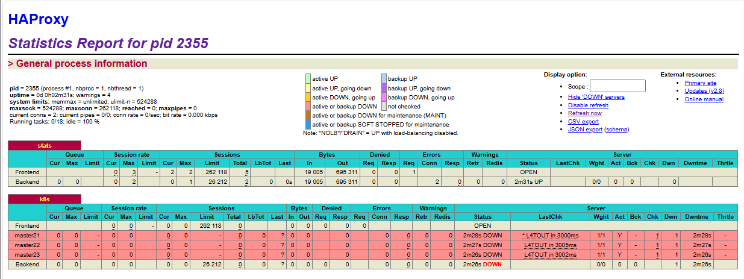Click the '2m28s DOWN' status cell
Screen dimensions: 744x279
(x=482, y=235)
